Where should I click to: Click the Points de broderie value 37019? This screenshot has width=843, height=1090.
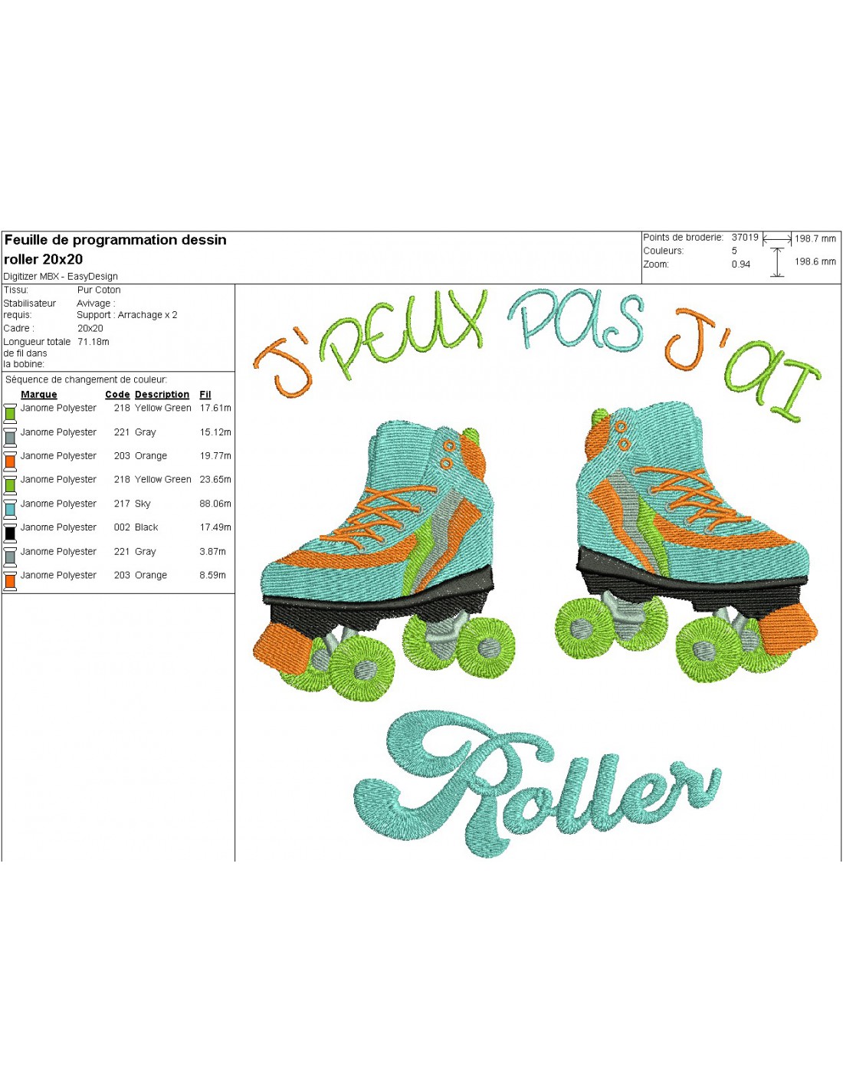744,238
